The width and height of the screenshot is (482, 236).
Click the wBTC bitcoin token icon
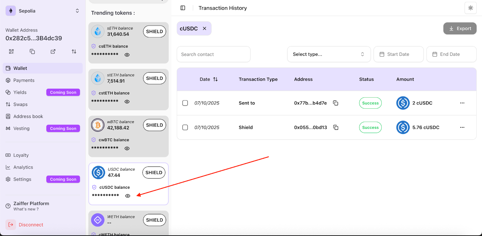pos(98,125)
